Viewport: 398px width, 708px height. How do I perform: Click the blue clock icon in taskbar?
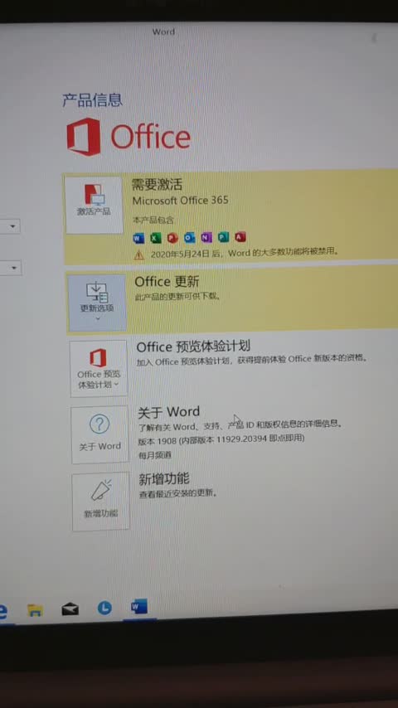pos(104,609)
